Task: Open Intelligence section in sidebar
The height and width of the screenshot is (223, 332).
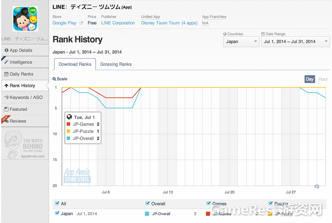Action: (x=25, y=62)
